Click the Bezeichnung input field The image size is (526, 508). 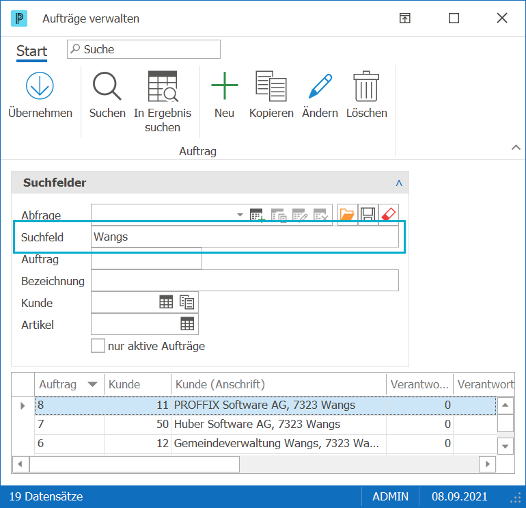pos(245,280)
